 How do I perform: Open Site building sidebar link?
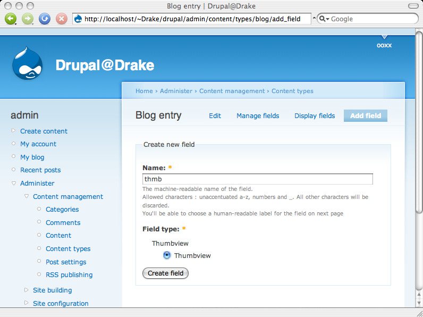[52, 290]
